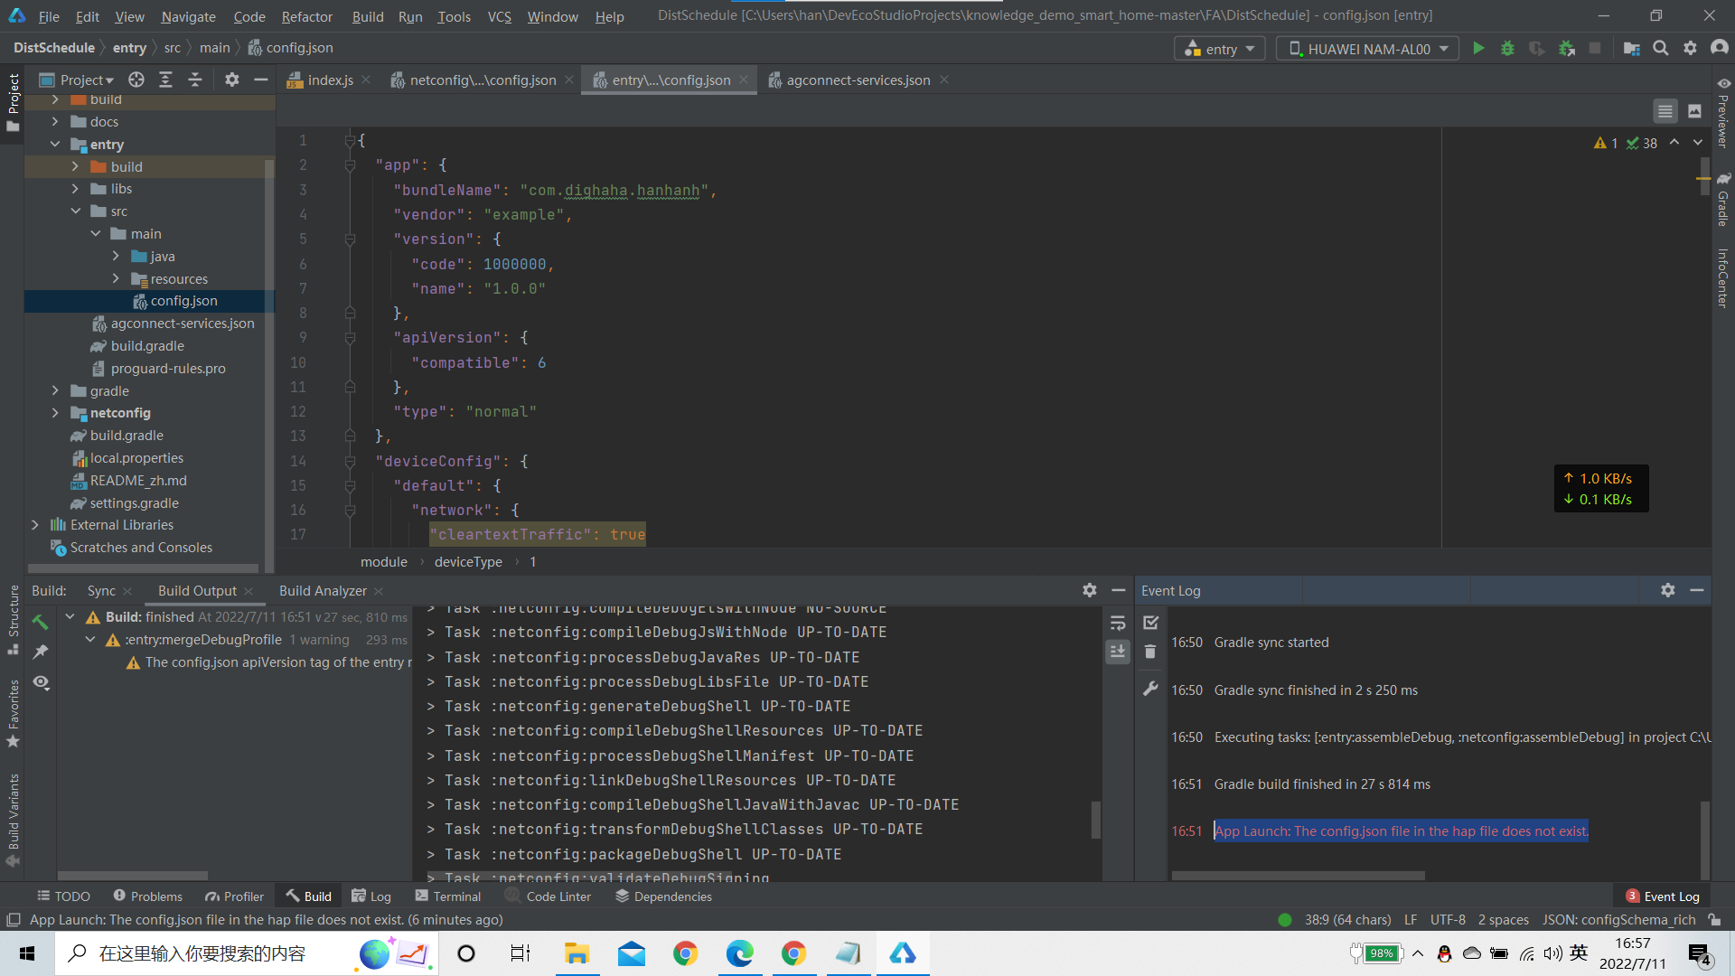Open the account profile icon in top toolbar
The width and height of the screenshot is (1735, 976).
coord(1719,49)
